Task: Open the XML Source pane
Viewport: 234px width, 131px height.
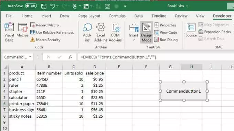Action: click(191, 30)
